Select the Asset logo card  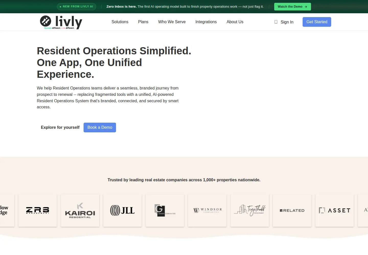(x=335, y=210)
